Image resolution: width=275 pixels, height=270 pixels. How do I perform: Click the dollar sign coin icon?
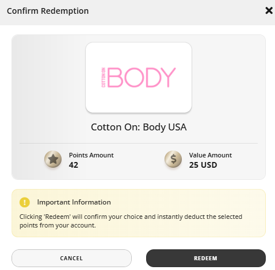pyautogui.click(x=173, y=159)
